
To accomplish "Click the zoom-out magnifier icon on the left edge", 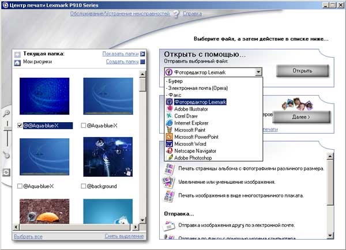I will click(6, 155).
